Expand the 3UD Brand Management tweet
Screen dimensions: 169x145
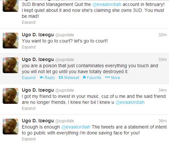tap(29, 22)
